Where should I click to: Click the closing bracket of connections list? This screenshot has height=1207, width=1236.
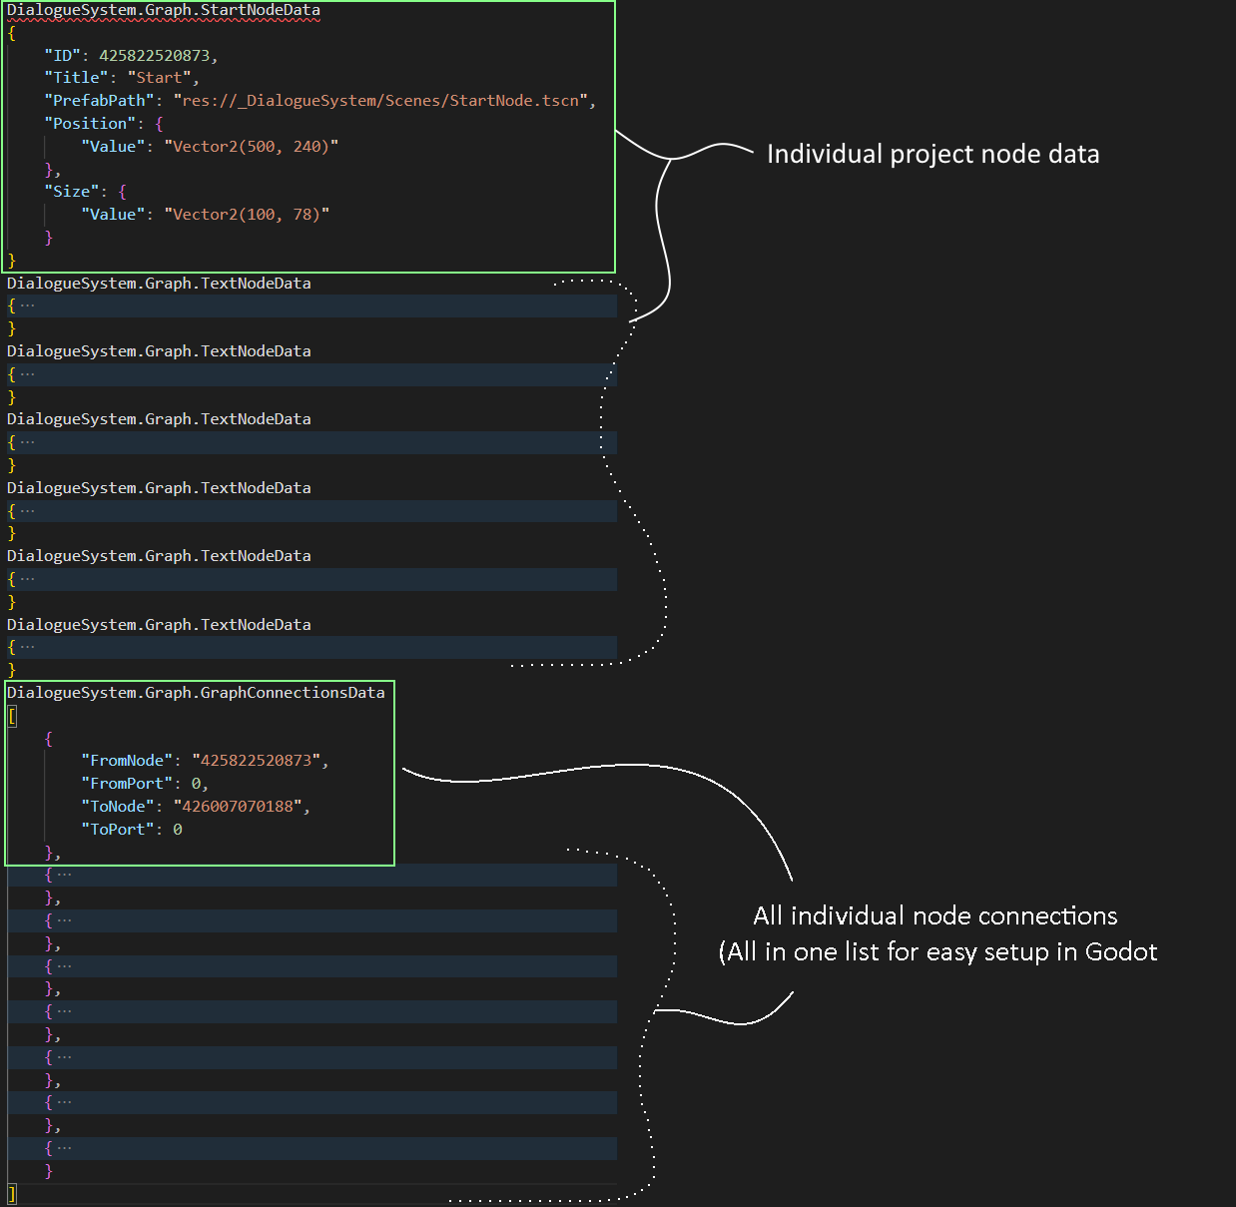tap(11, 1192)
